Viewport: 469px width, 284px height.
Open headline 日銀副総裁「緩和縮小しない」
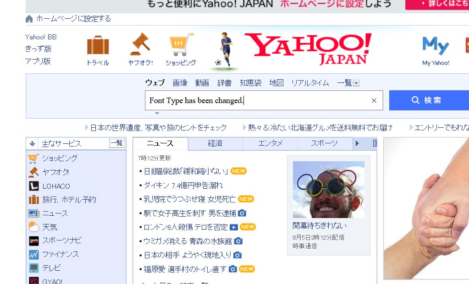pos(186,171)
